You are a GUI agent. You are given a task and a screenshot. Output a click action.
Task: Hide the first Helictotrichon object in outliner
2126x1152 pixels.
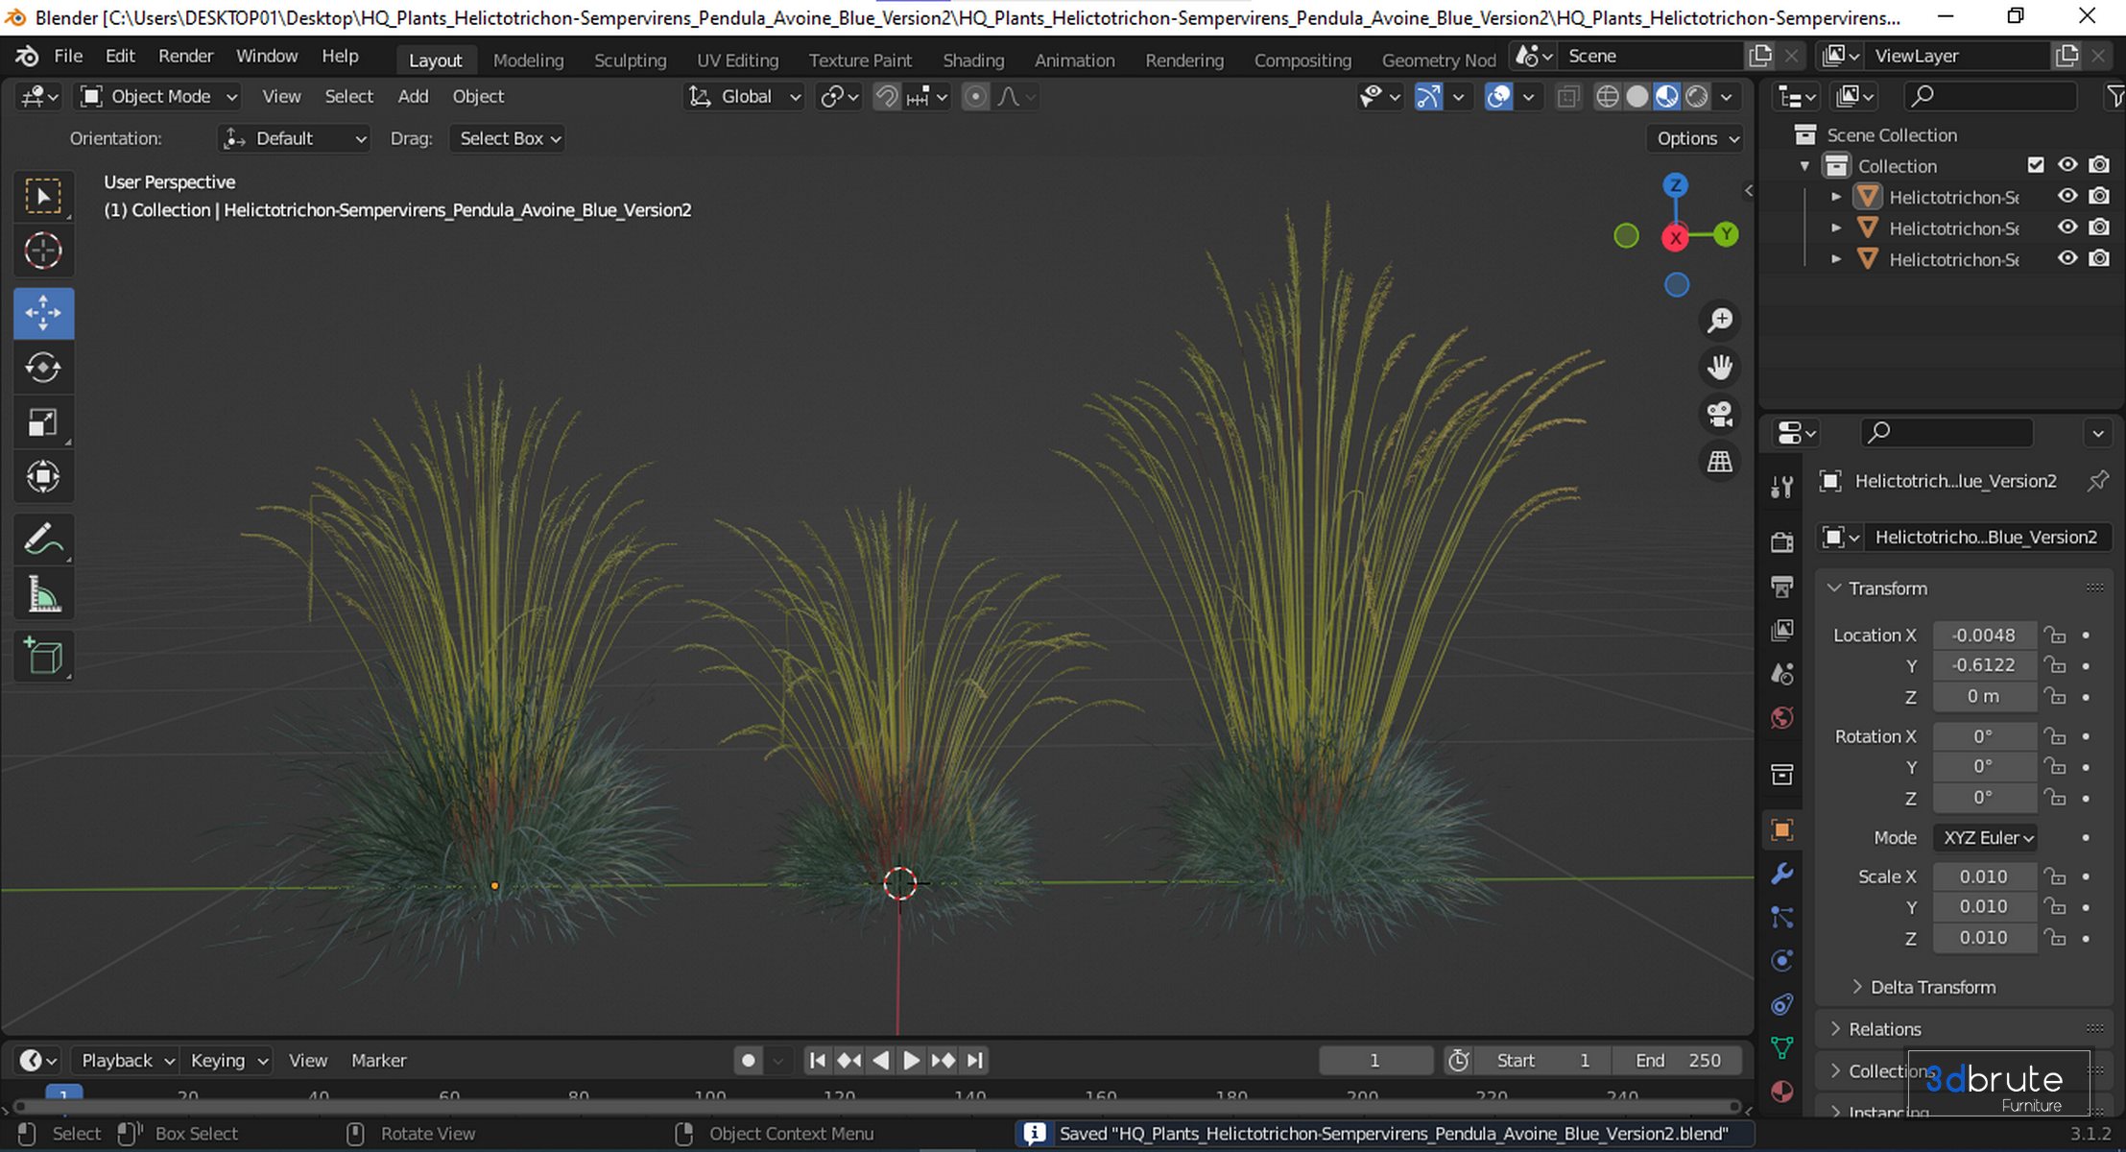[2067, 197]
